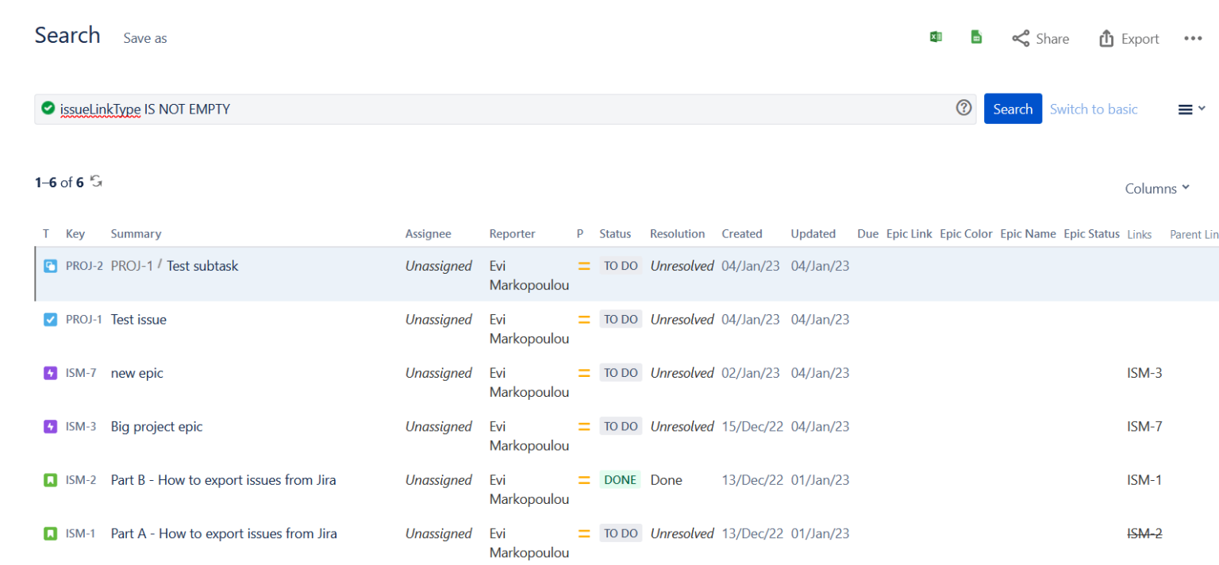Click the DONE status lozenge on ISM-2
Image resolution: width=1219 pixels, height=565 pixels.
621,479
